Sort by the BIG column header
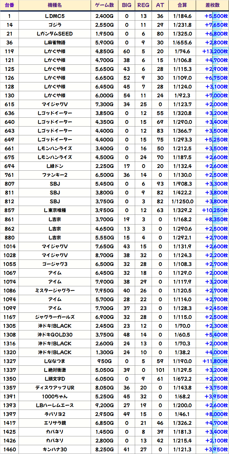The image size is (229, 454). pyautogui.click(x=127, y=5)
